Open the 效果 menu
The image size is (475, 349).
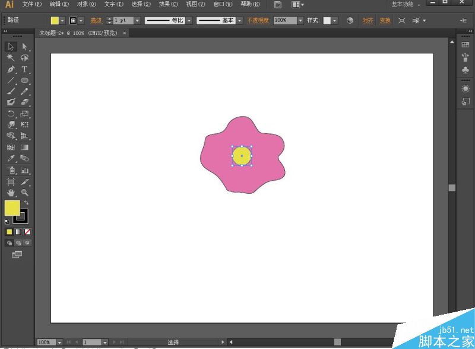[168, 4]
